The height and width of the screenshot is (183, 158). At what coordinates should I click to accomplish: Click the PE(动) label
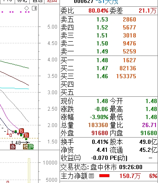(x=119, y=158)
